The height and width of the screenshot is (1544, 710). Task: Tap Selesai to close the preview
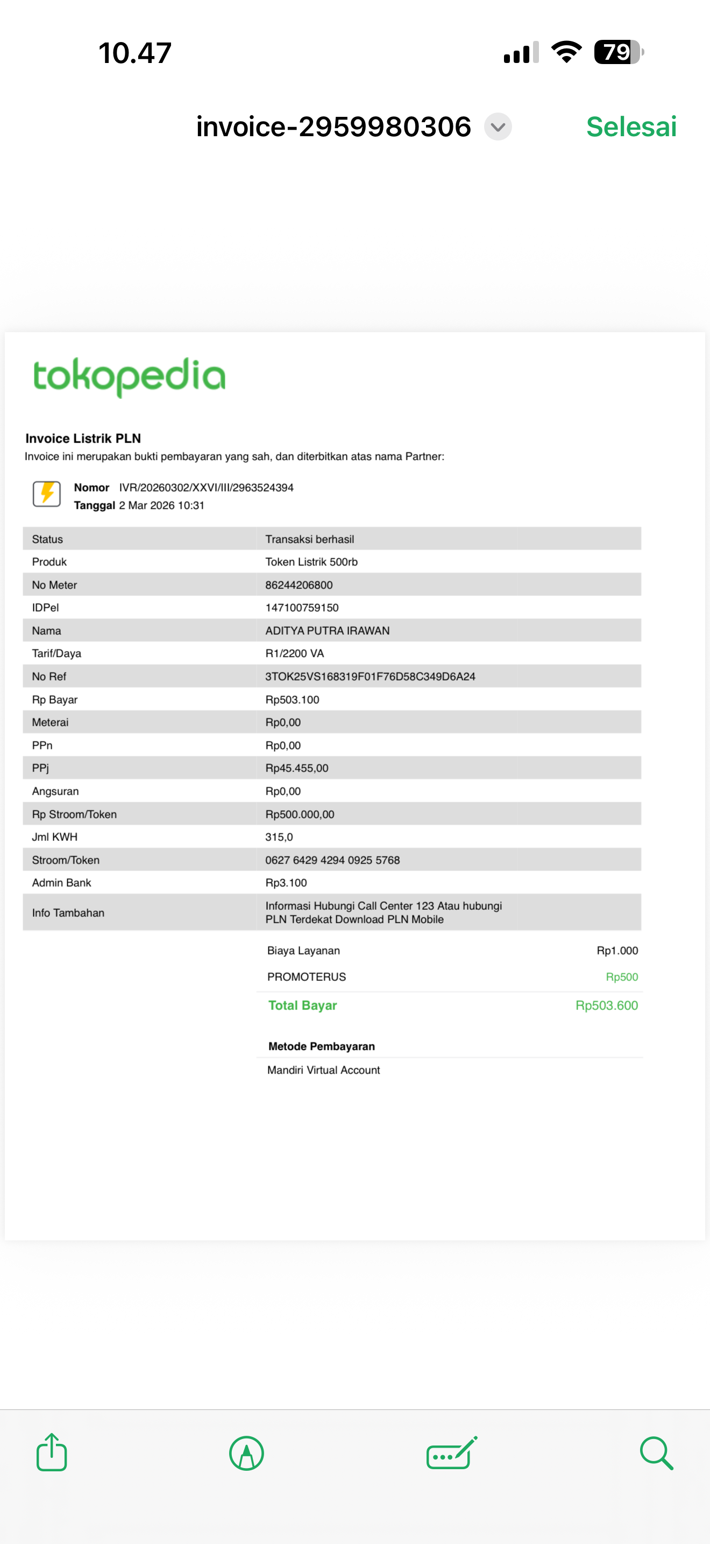point(631,127)
